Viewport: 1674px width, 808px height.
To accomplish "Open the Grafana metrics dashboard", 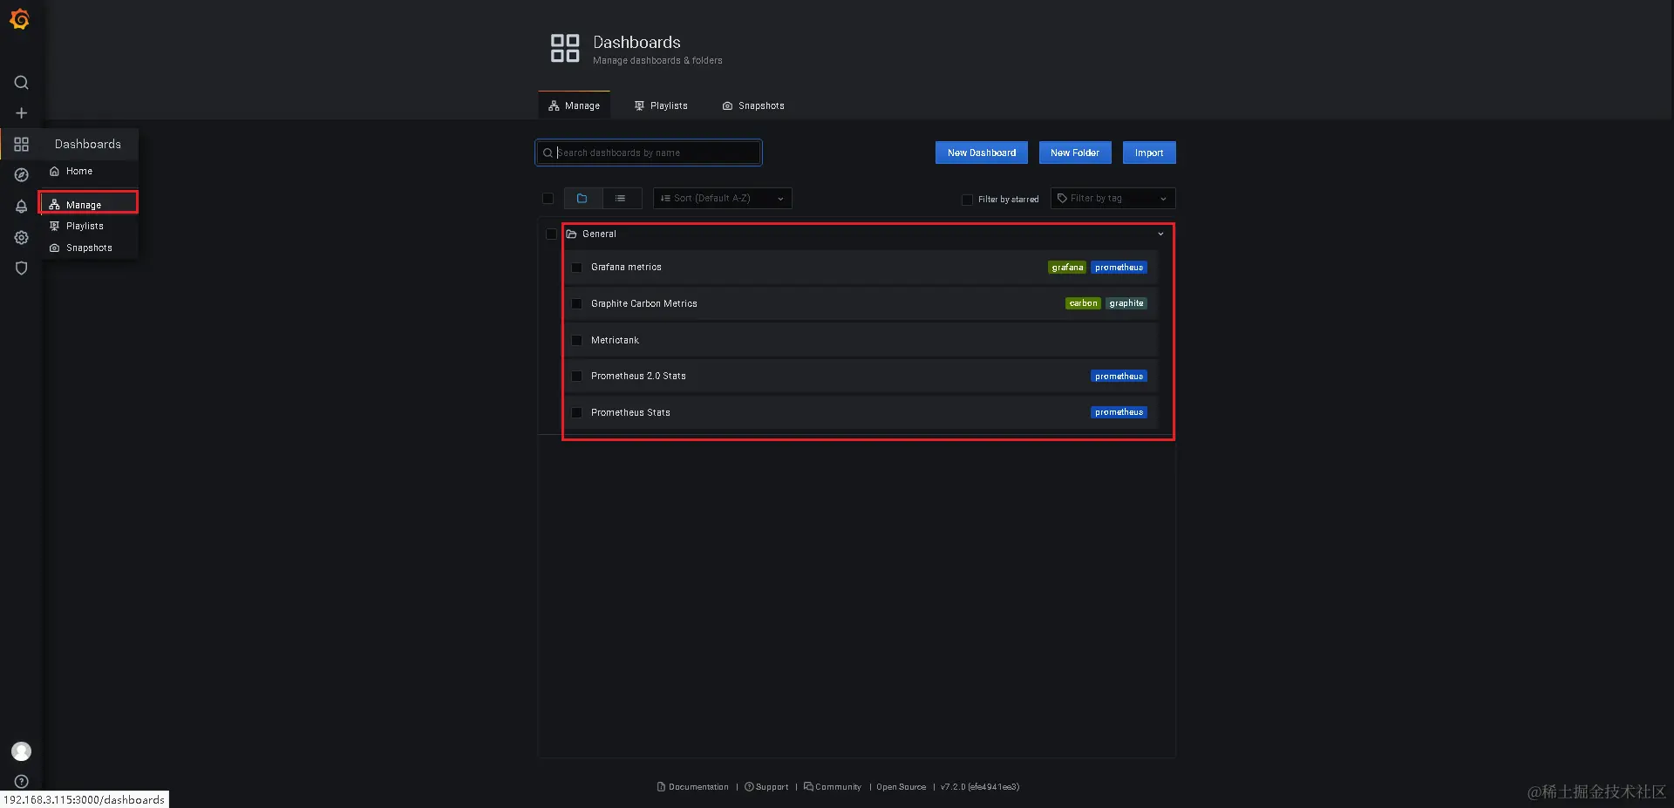I will tap(626, 268).
